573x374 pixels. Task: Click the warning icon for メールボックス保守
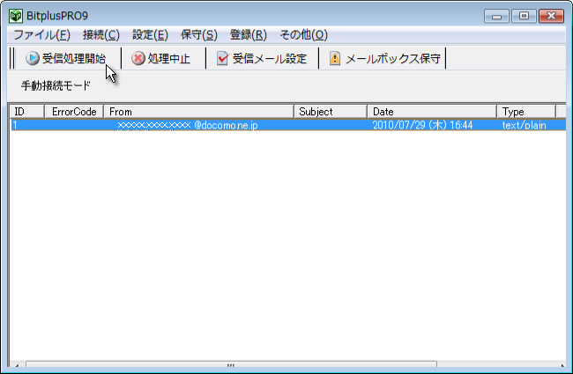pos(335,58)
